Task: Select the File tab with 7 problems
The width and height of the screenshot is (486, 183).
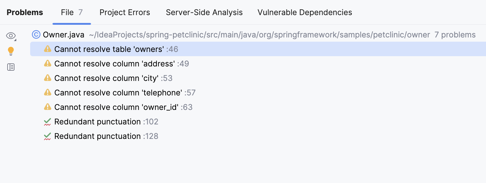Action: click(71, 12)
